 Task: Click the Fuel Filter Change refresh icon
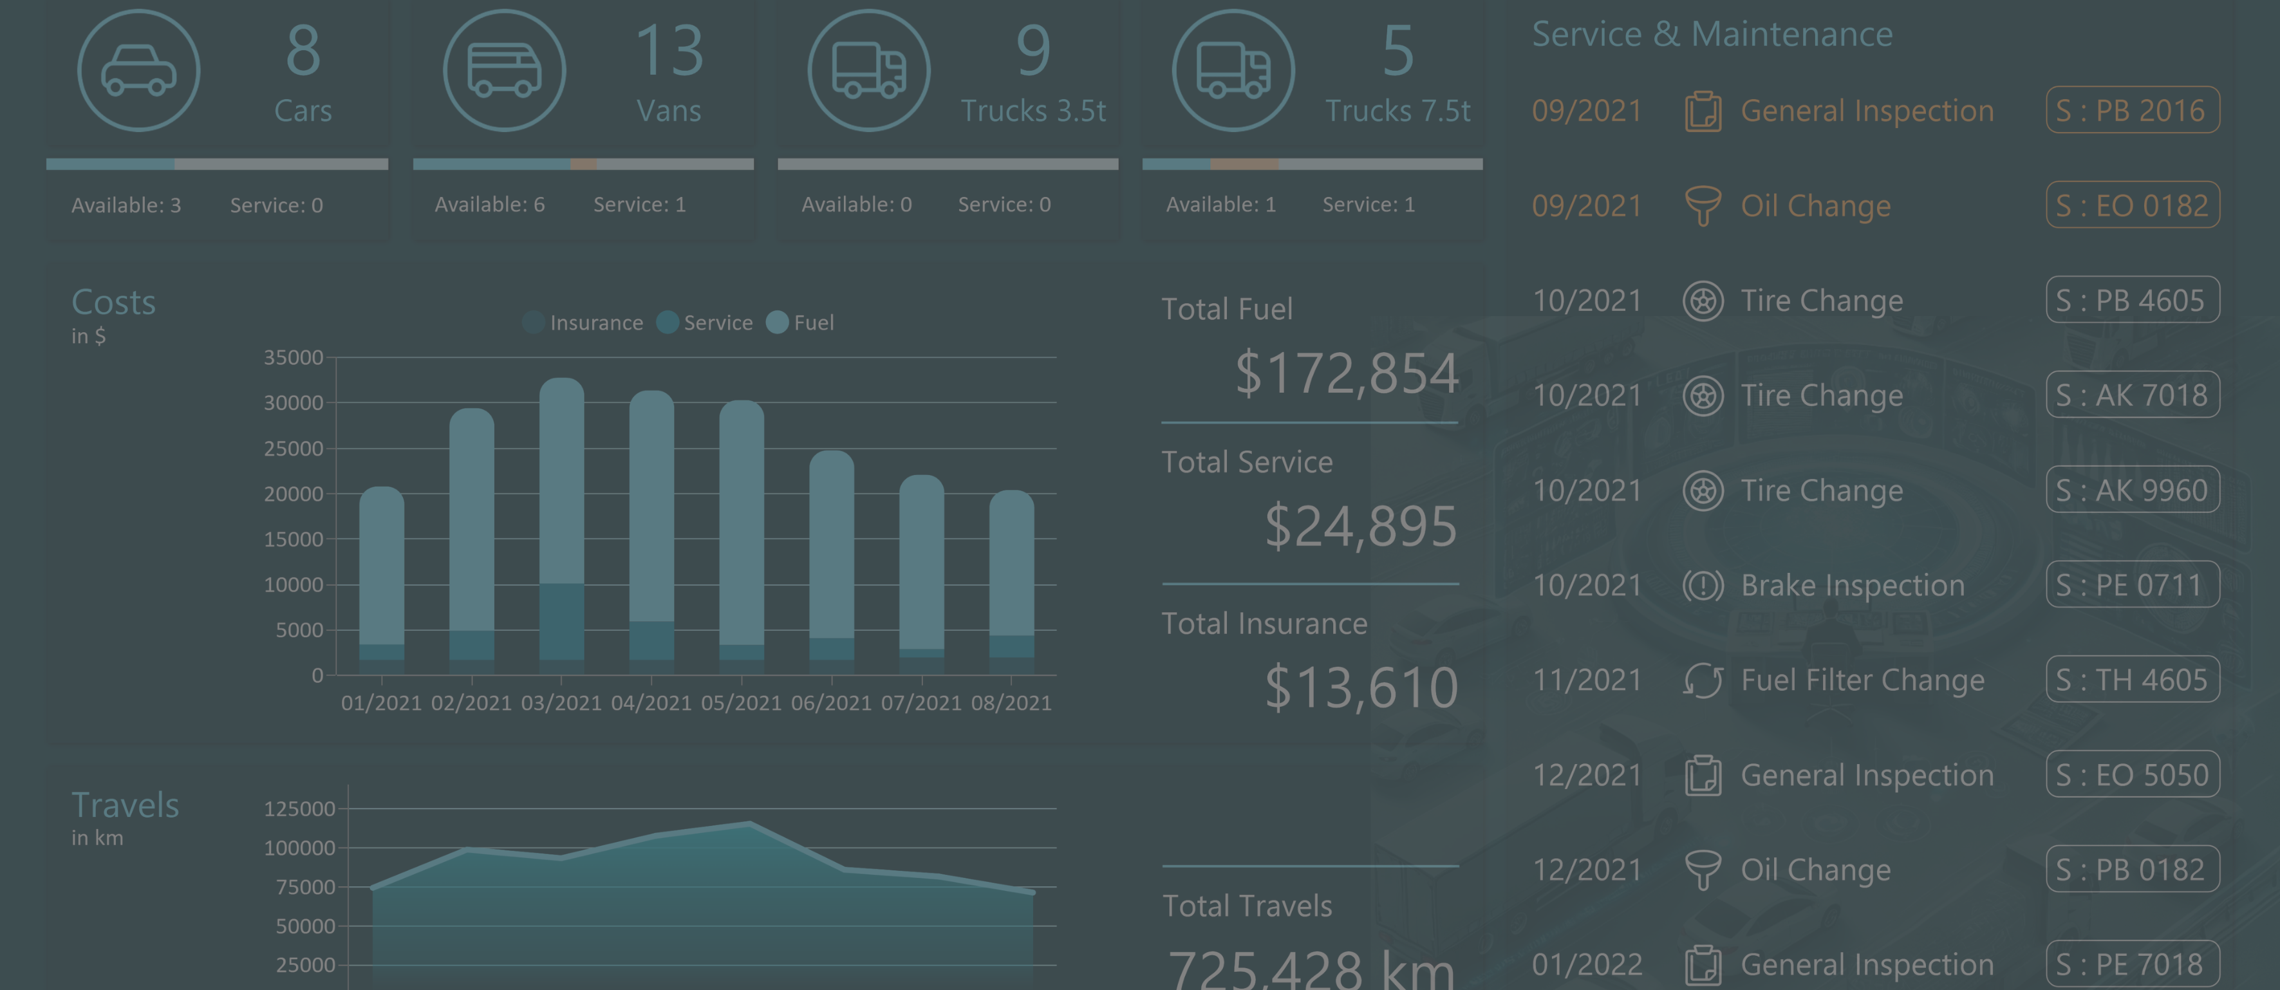1702,680
